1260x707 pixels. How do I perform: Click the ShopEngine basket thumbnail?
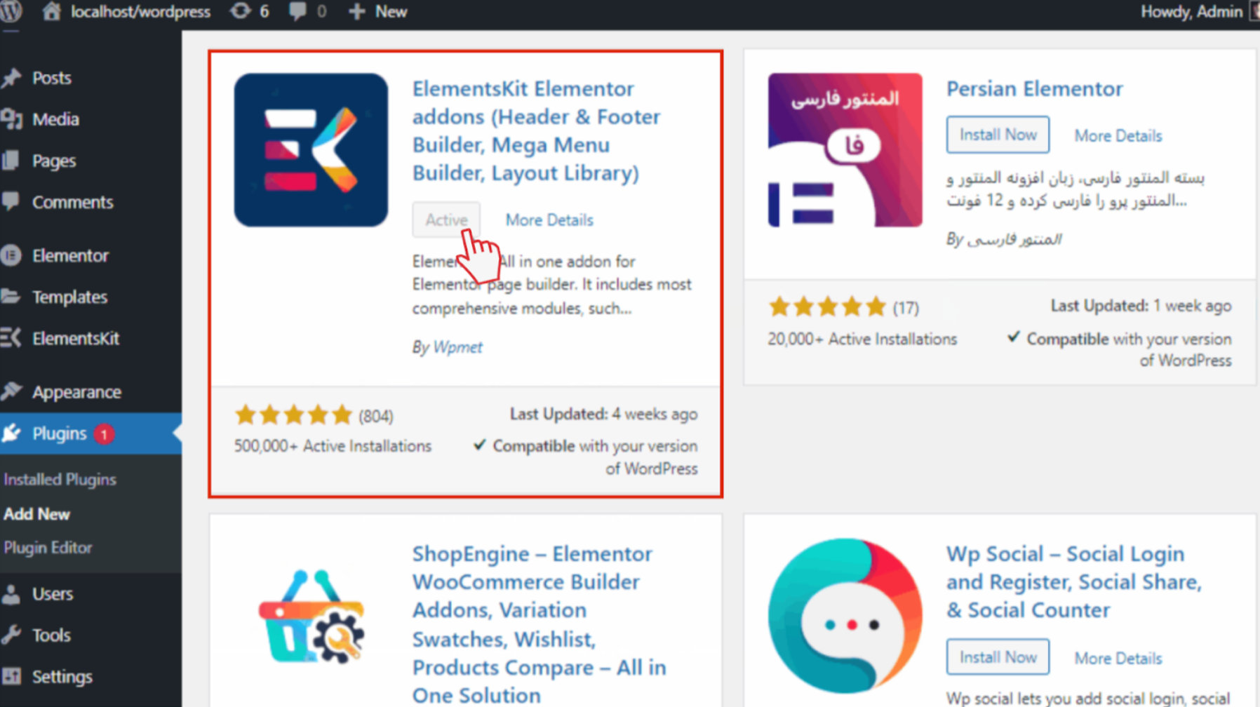click(x=311, y=617)
